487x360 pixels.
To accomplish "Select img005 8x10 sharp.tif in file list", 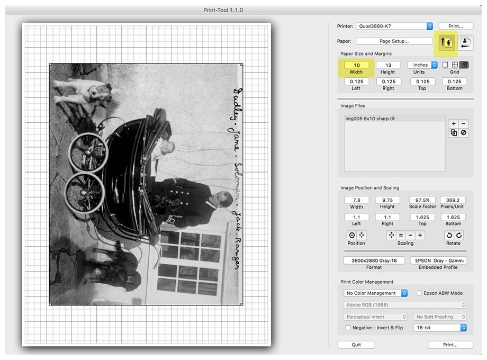I will 369,119.
